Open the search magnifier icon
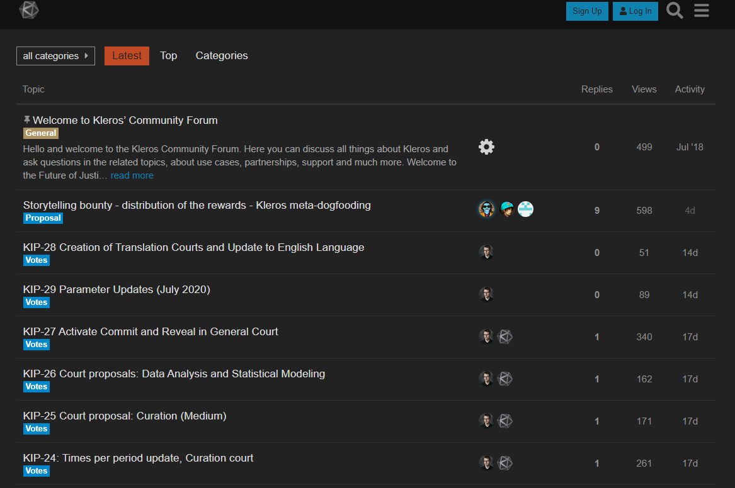 tap(675, 10)
